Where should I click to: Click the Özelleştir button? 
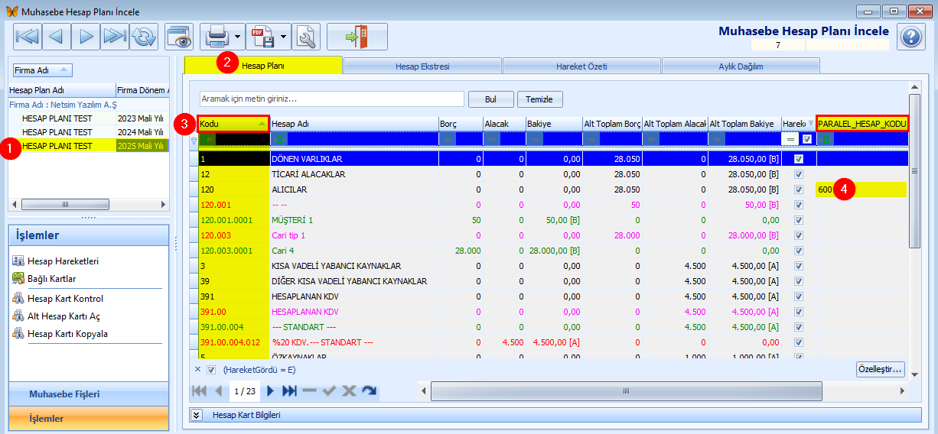tap(881, 370)
